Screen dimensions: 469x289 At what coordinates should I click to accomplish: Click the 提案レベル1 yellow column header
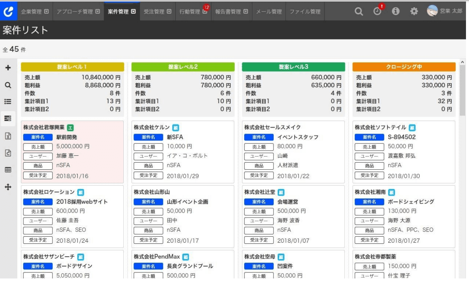72,67
